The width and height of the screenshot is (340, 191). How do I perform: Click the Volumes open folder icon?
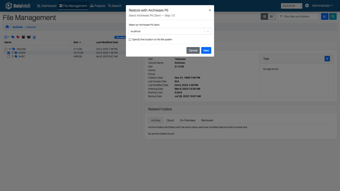point(14,49)
